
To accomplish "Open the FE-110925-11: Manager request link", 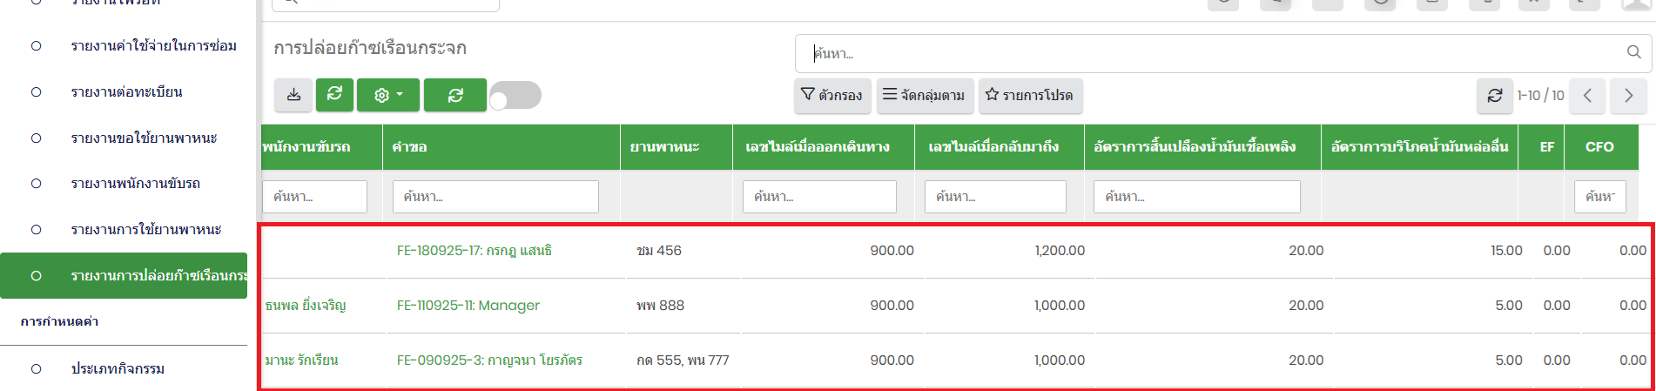I will click(468, 306).
